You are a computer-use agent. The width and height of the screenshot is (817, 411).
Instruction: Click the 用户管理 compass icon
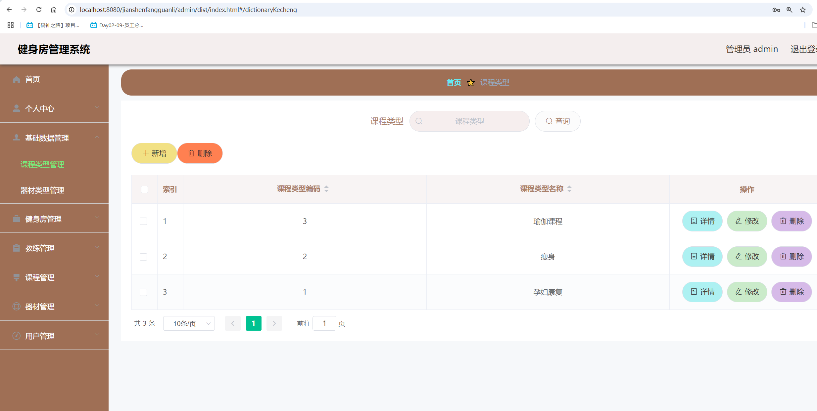[17, 336]
